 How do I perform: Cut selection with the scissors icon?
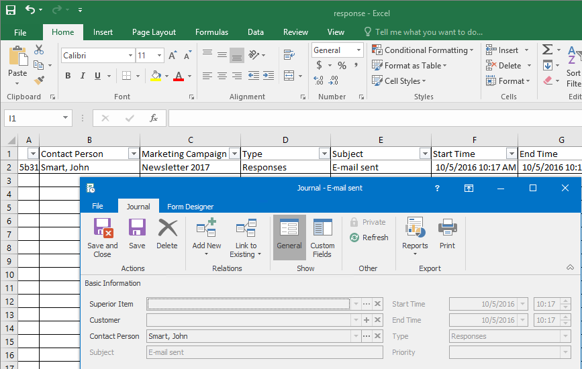39,50
